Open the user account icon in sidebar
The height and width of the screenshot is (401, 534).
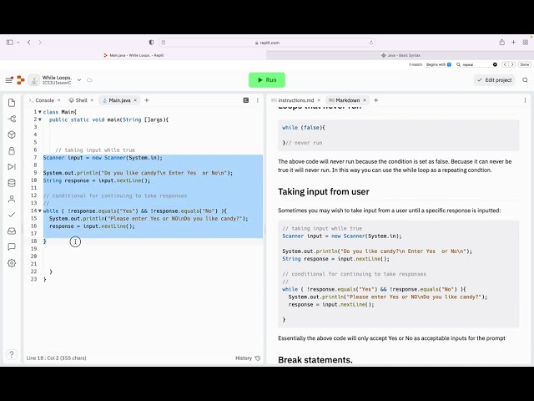[x=12, y=199]
